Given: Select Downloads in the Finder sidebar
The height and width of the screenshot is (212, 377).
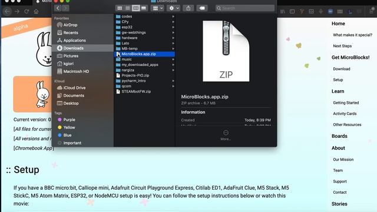Looking at the screenshot, I should (83, 48).
